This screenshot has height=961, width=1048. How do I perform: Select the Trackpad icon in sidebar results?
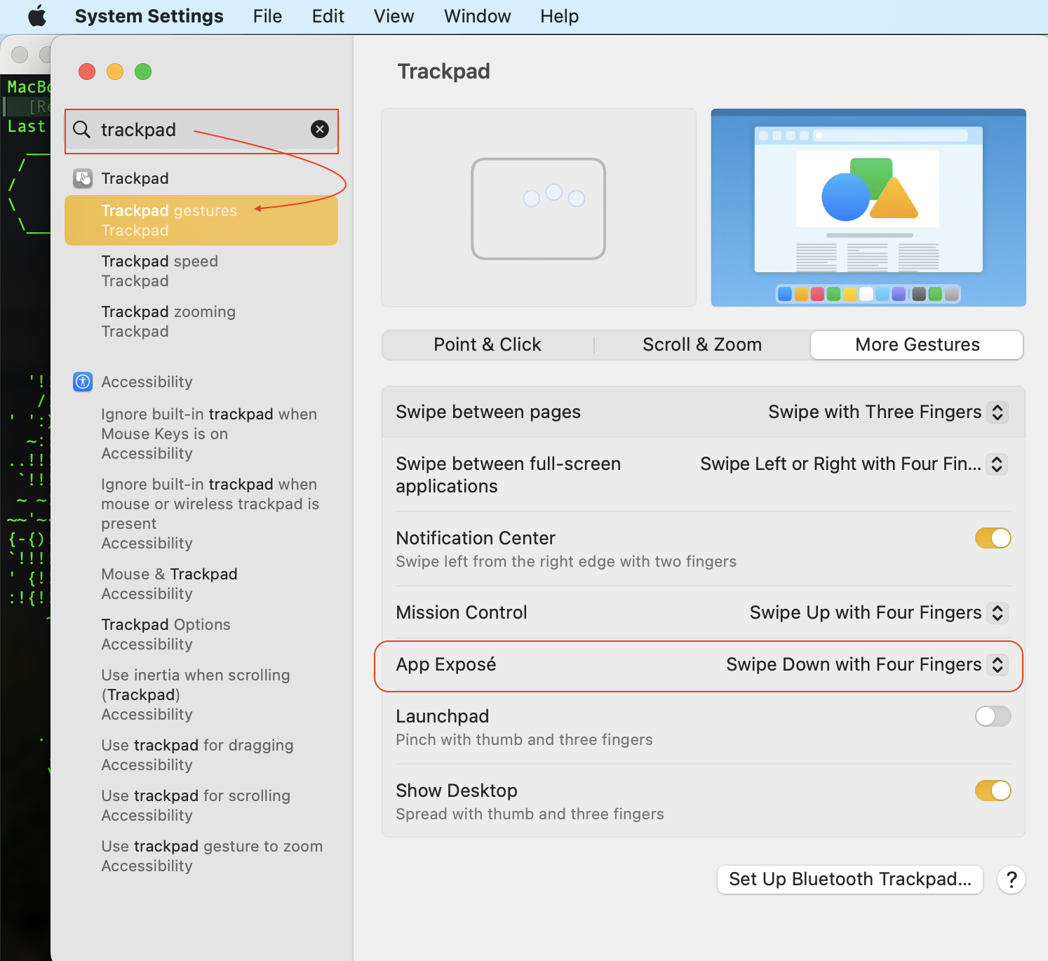click(83, 178)
